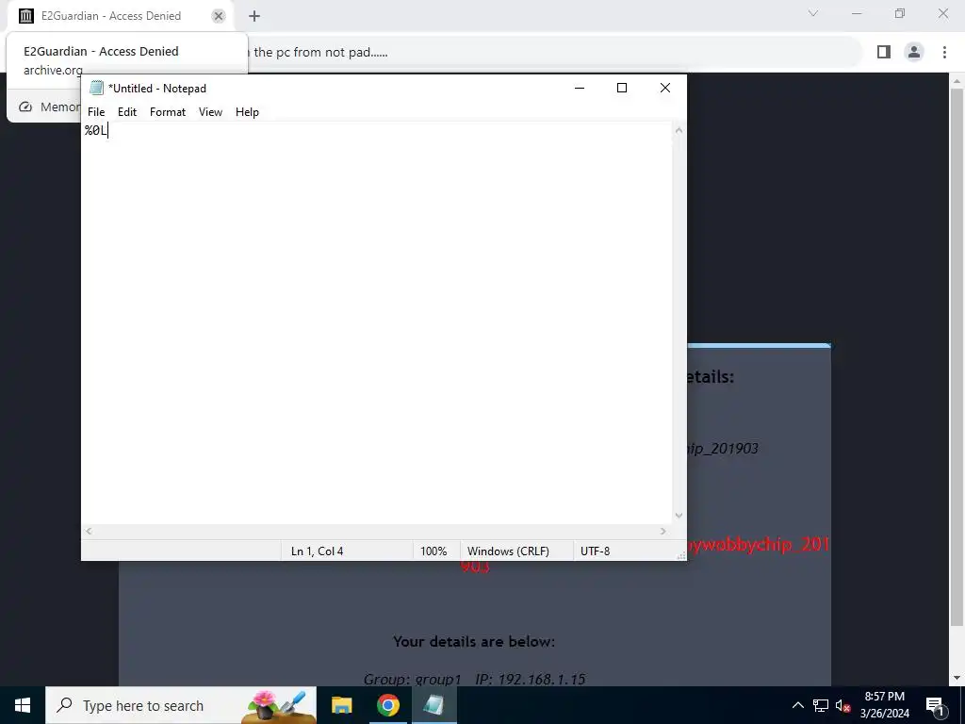Click the 'Type here to search' box
The height and width of the screenshot is (724, 965).
(181, 705)
